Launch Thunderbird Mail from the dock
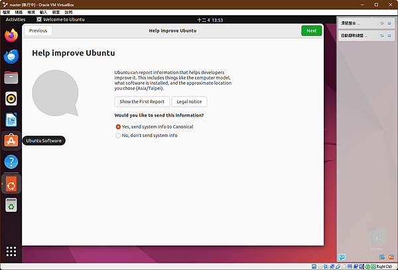 pos(11,56)
